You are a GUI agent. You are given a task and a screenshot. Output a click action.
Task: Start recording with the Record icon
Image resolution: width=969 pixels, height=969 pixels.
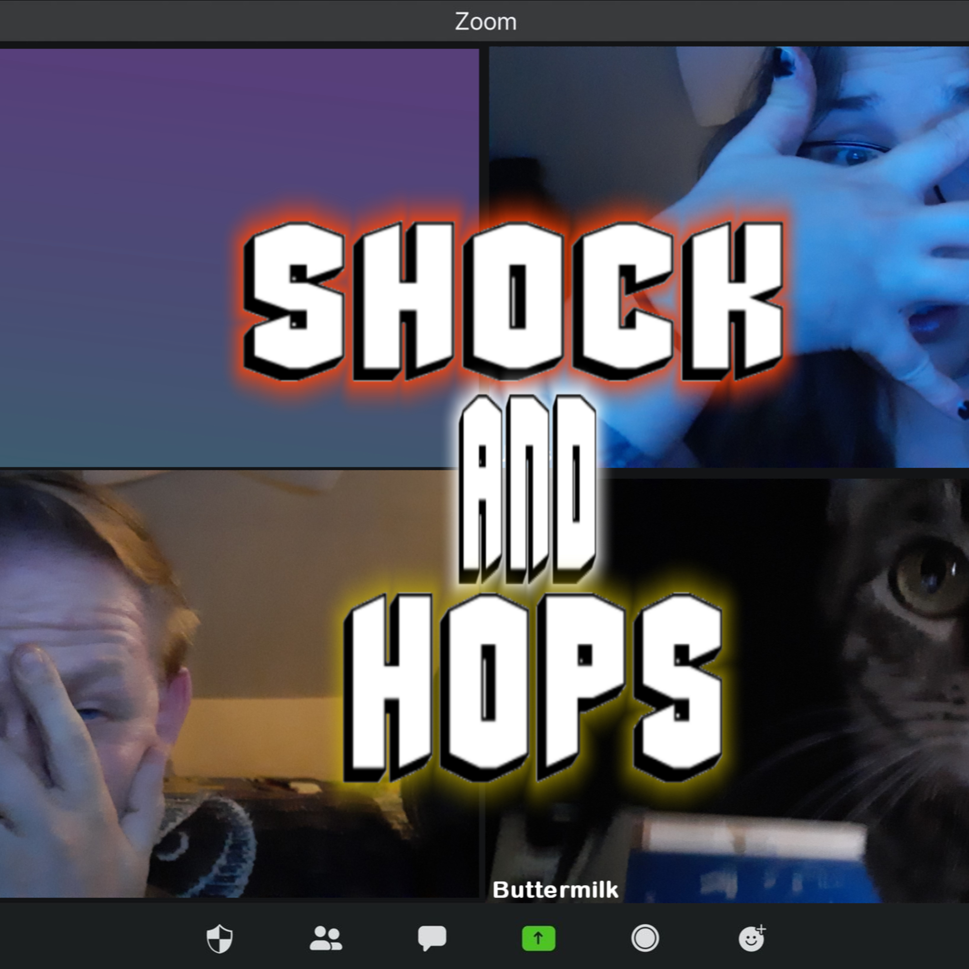[x=645, y=938]
